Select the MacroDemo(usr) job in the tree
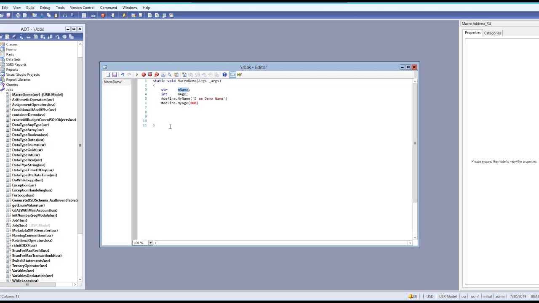 pos(26,95)
